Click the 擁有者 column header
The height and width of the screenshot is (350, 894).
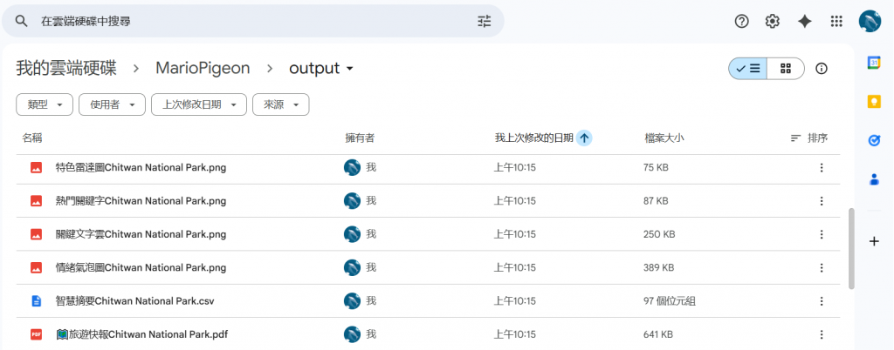pyautogui.click(x=360, y=138)
